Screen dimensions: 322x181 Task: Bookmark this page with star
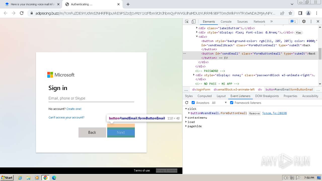click(290, 13)
